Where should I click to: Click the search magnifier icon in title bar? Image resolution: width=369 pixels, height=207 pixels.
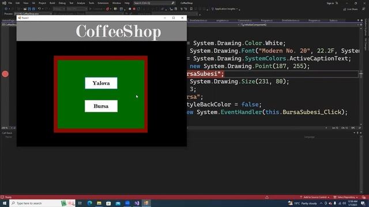tap(173, 3)
